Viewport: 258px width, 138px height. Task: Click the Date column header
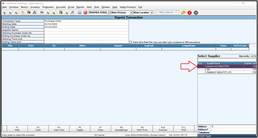(x=31, y=46)
